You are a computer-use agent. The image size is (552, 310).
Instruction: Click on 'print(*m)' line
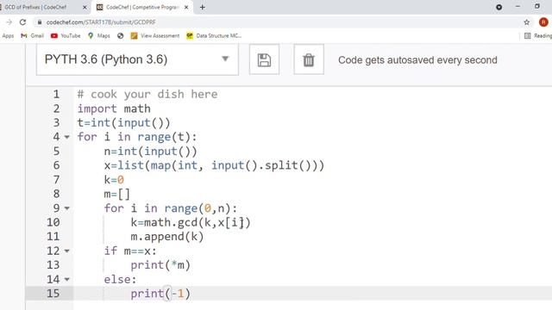(160, 265)
